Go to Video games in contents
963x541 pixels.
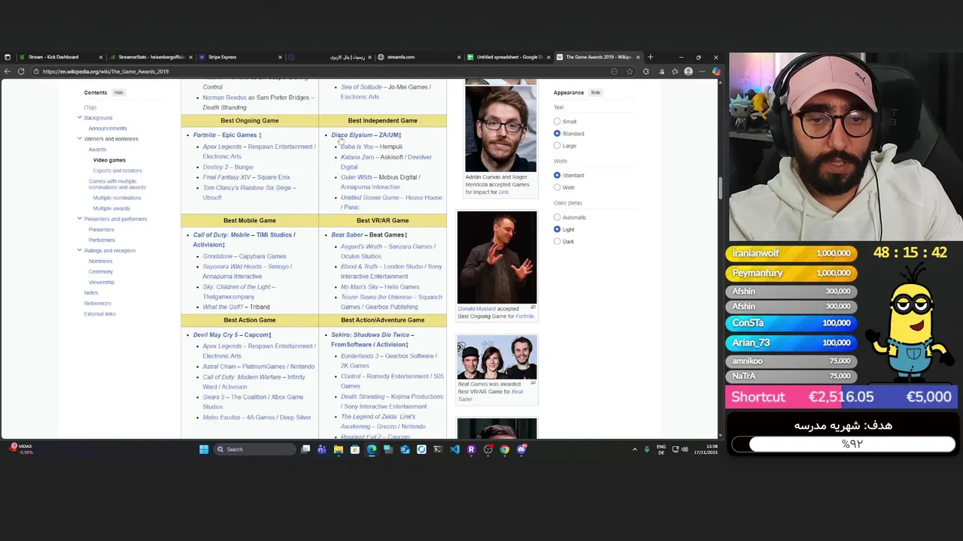pyautogui.click(x=109, y=160)
